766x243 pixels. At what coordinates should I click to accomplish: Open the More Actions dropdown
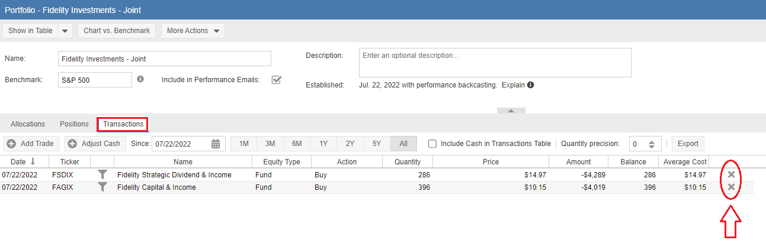[x=193, y=31]
